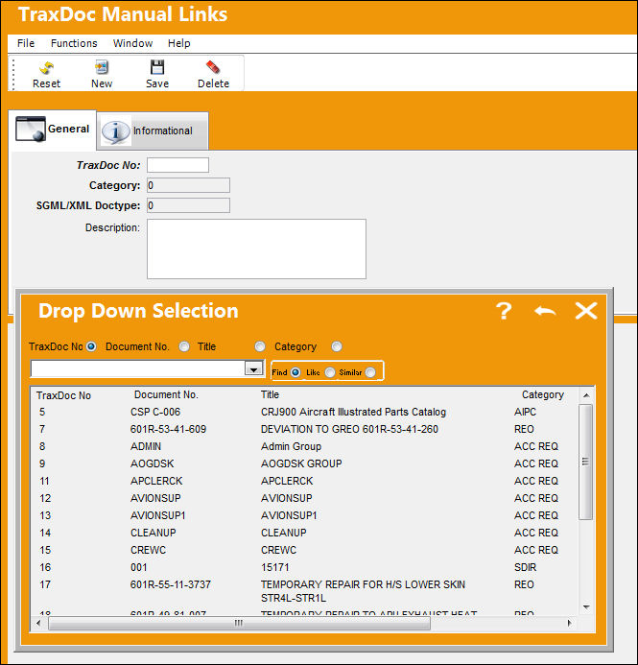The image size is (638, 665).
Task: Select TraxDoc No 14 CLEANUP row
Action: (304, 533)
